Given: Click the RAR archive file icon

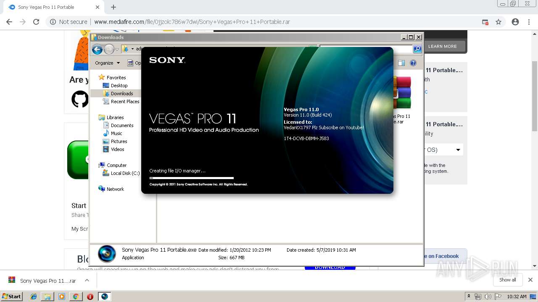Looking at the screenshot, I should pos(402,93).
